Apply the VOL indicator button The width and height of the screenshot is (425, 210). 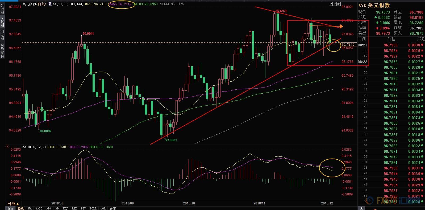[x=103, y=208]
